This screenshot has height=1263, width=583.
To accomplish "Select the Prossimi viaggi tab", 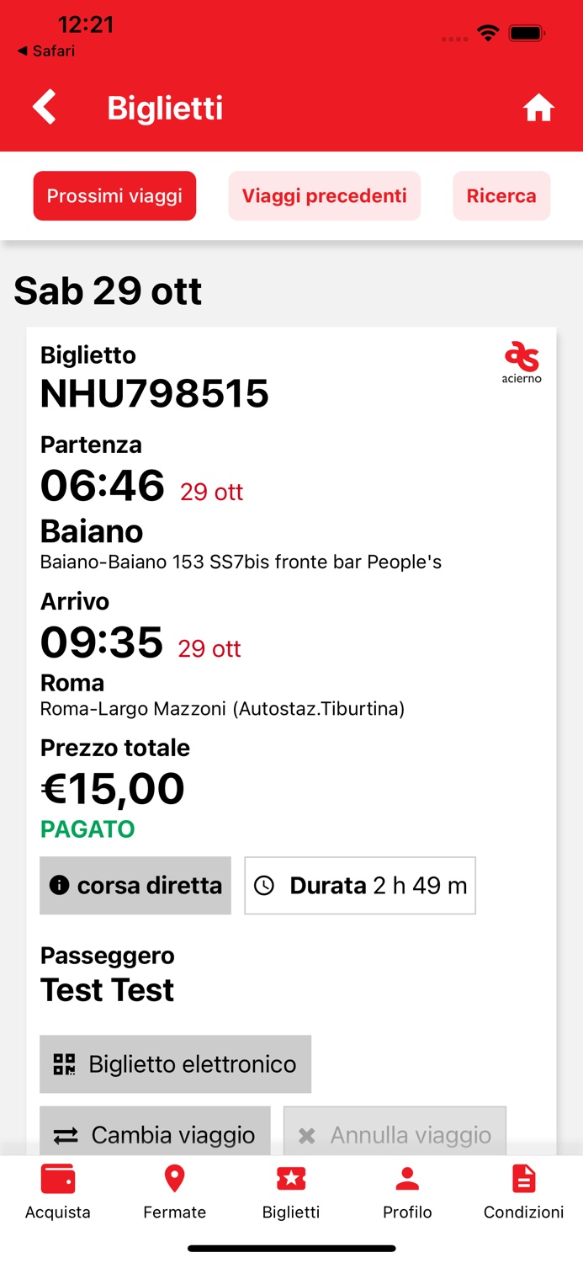I will [114, 196].
